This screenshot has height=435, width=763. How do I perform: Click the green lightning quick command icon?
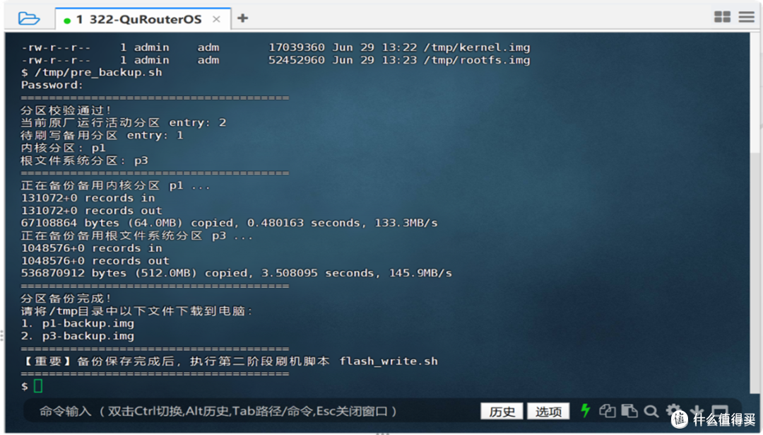[x=586, y=411]
